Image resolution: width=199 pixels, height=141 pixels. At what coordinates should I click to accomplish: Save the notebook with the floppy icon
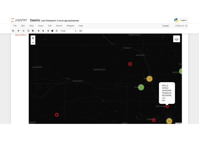pyautogui.click(x=13, y=31)
